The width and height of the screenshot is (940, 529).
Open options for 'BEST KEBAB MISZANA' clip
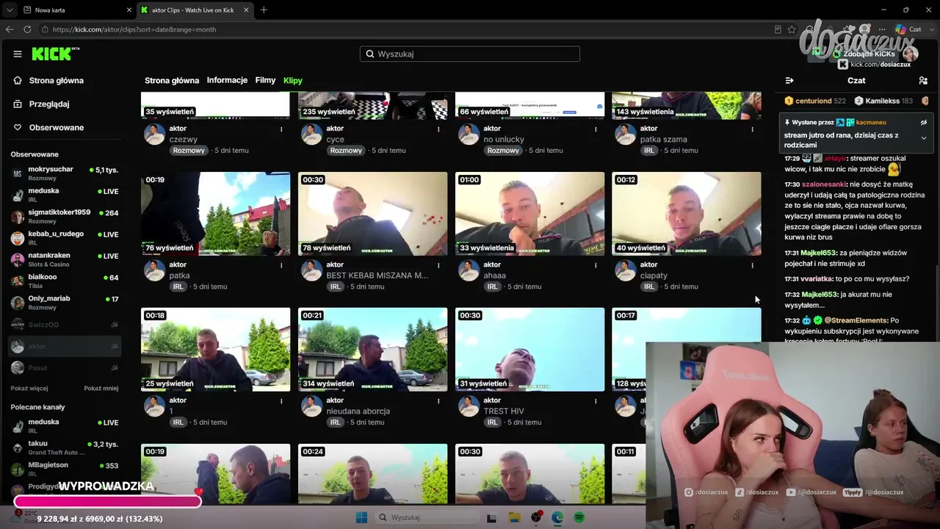coord(438,265)
